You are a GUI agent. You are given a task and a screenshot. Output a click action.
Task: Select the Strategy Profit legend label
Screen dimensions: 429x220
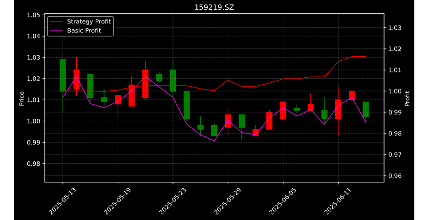tap(89, 22)
